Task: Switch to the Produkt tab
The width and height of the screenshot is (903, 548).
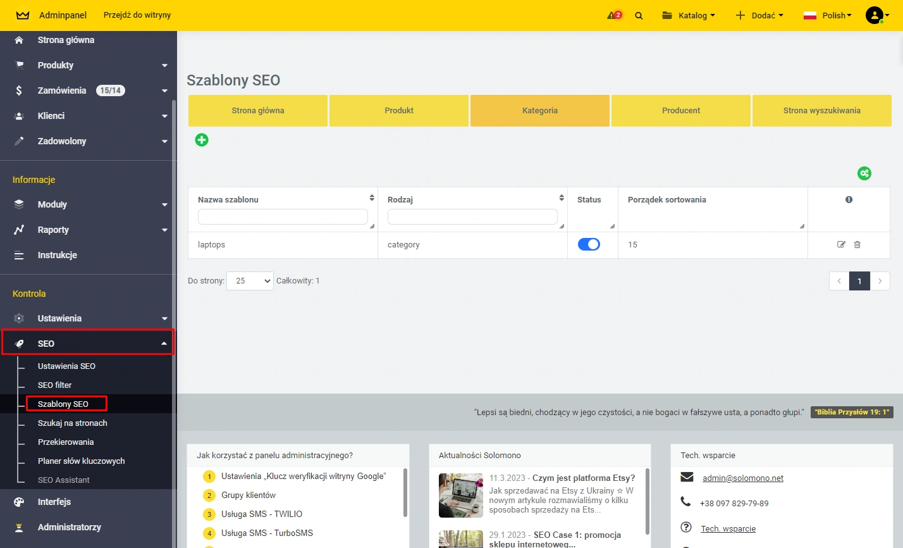Action: coord(399,110)
